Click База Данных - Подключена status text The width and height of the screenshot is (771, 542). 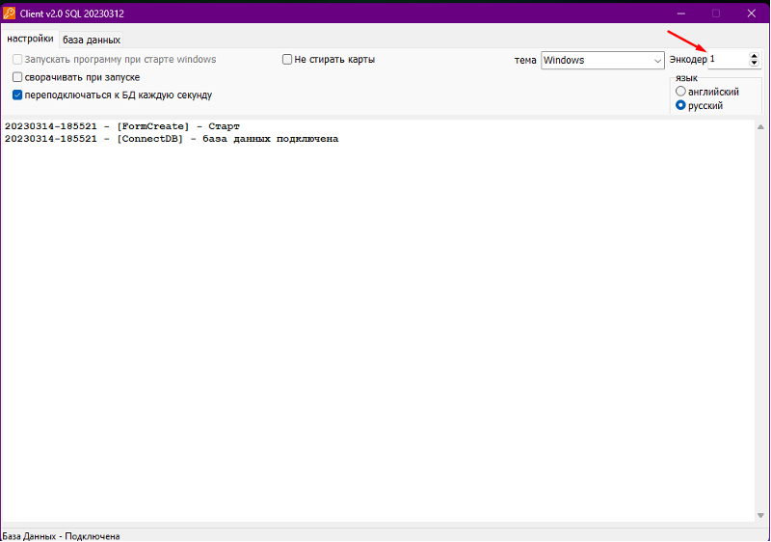coord(61,536)
